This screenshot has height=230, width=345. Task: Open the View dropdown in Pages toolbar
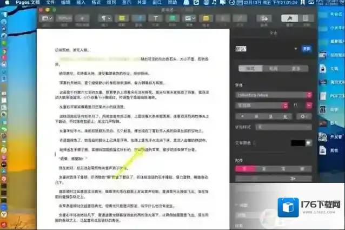pyautogui.click(x=47, y=18)
